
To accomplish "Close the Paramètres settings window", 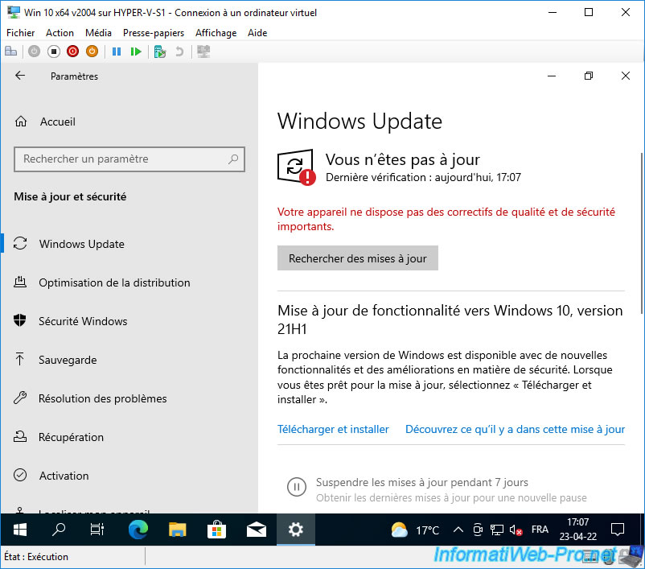I will pos(626,76).
